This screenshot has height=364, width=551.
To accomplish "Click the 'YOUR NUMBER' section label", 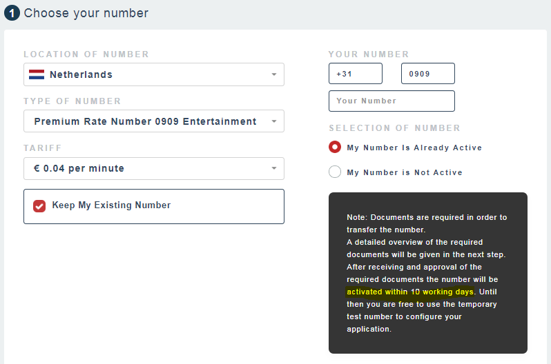I will 369,54.
